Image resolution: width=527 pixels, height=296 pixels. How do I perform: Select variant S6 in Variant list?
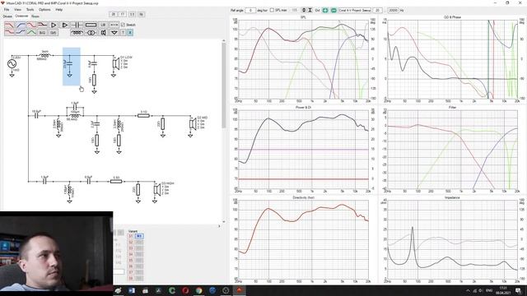tap(131, 266)
